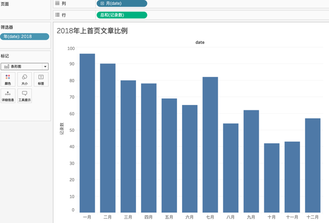Click the columns shelf icon (列)
Image resolution: width=329 pixels, height=223 pixels.
click(x=57, y=3)
